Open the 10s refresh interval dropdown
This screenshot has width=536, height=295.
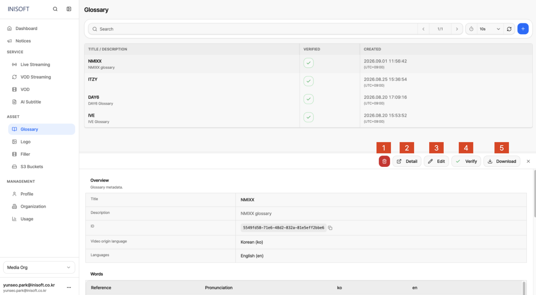click(490, 29)
